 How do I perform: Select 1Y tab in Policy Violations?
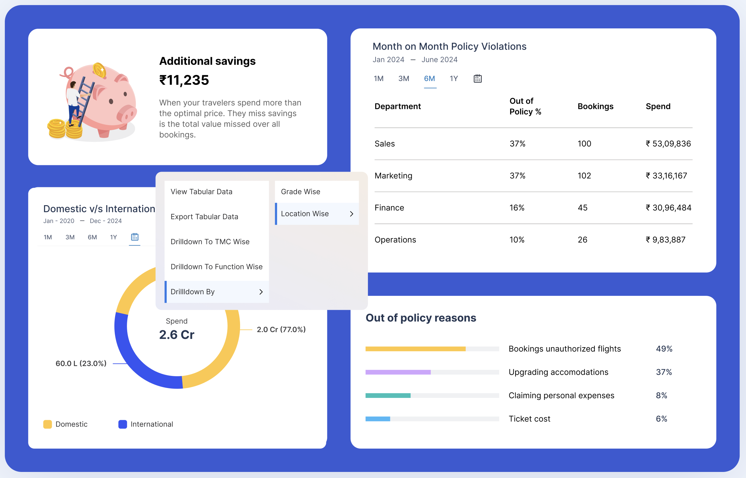(454, 78)
